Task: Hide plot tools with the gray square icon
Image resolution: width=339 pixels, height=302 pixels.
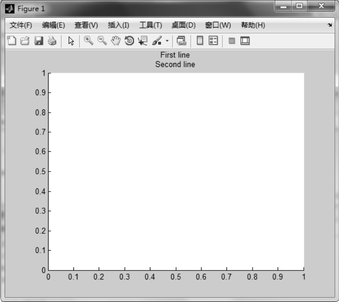Action: tap(232, 41)
